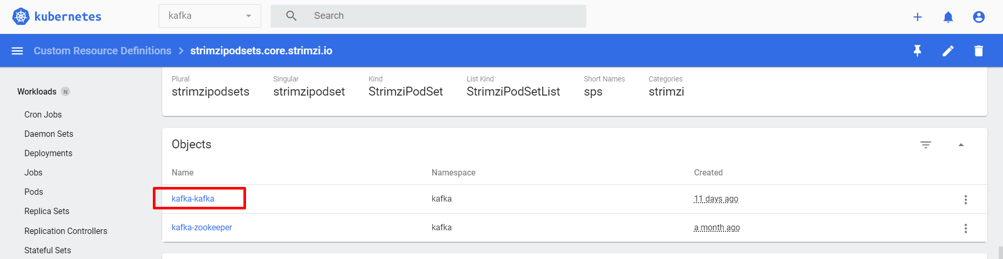Create new resource with plus icon

tap(918, 17)
